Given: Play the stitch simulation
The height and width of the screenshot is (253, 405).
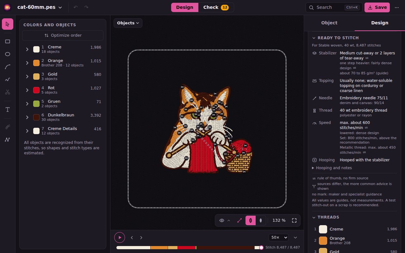Looking at the screenshot, I should (x=120, y=238).
